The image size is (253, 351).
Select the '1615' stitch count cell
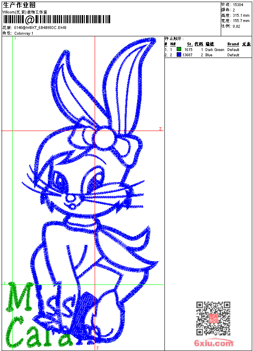pos(188,50)
